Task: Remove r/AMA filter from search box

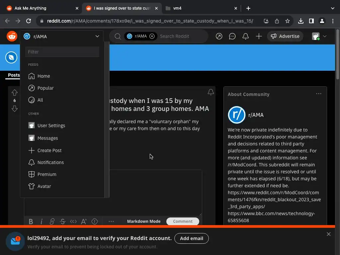Action: tap(152, 36)
